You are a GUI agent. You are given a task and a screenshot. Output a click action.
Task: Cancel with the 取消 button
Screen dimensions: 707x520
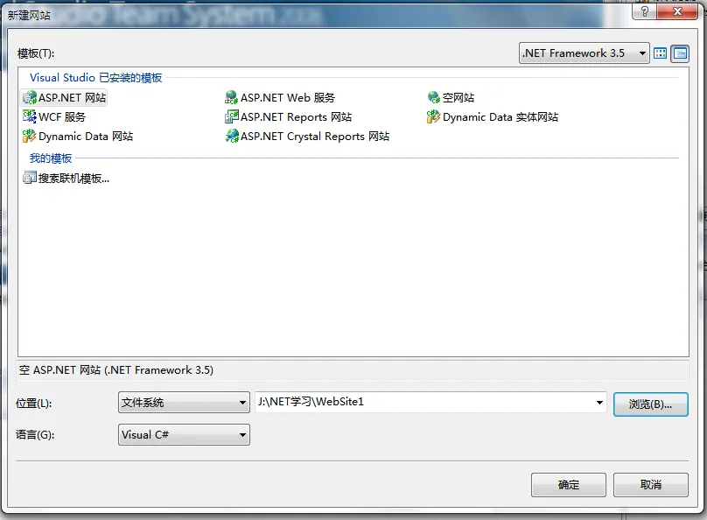point(651,485)
